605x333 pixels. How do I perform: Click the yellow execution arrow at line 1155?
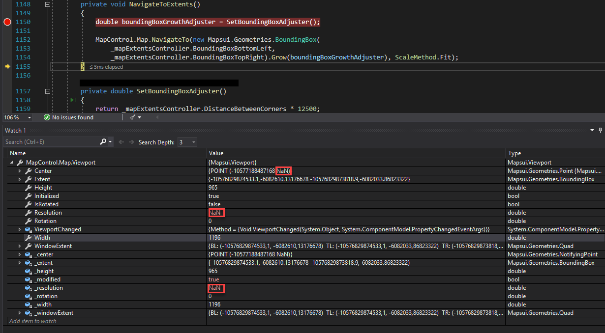[x=7, y=67]
